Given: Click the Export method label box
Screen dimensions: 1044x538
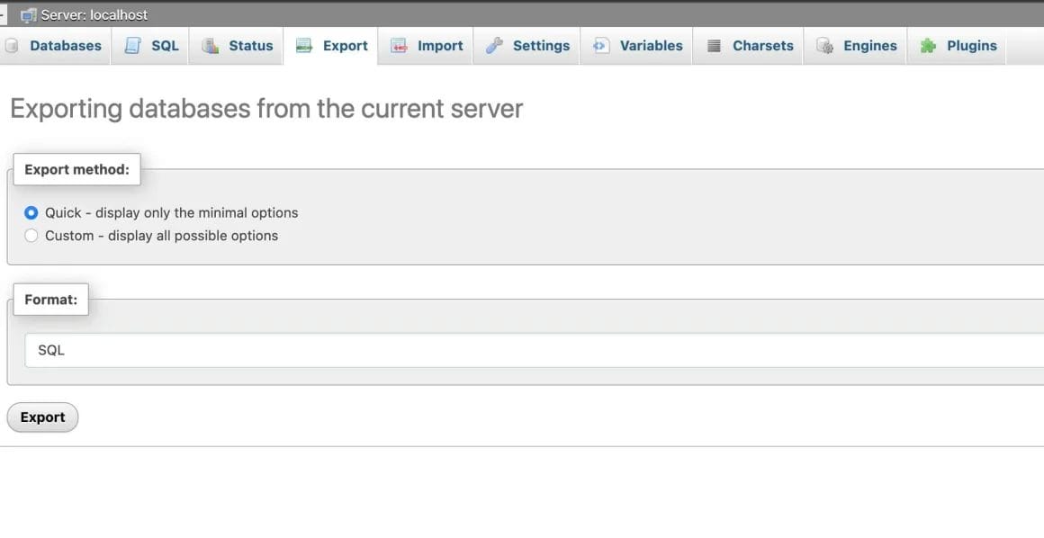Looking at the screenshot, I should 76,169.
